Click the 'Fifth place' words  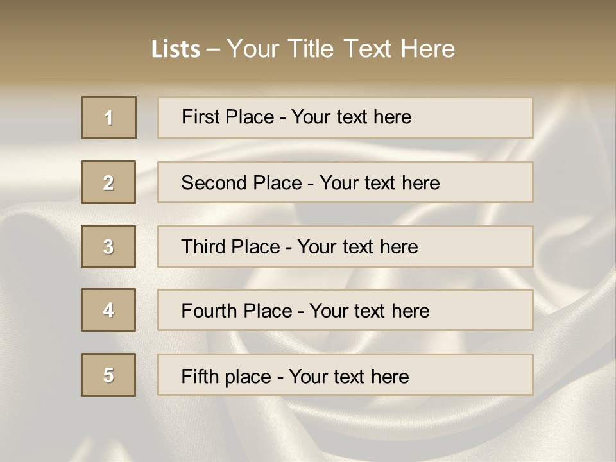point(225,376)
